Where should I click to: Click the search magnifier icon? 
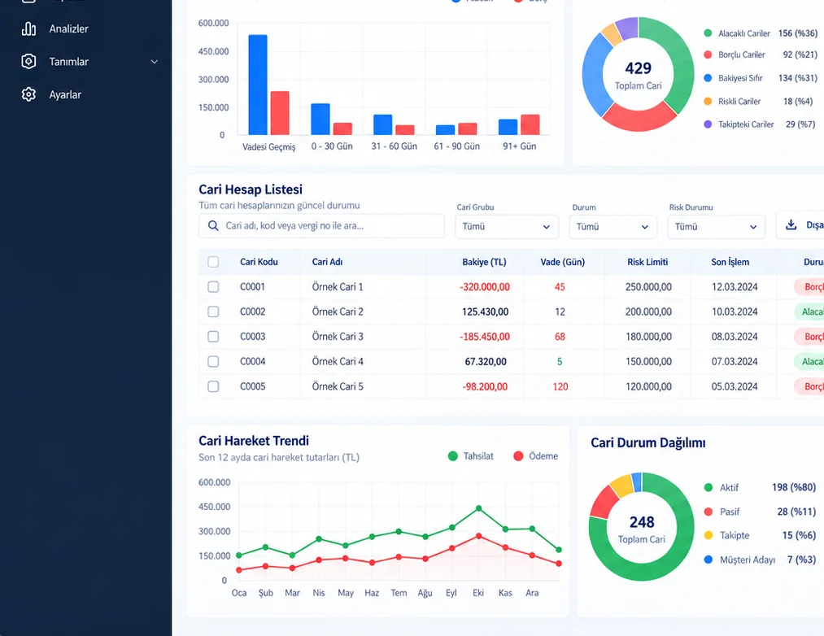[213, 226]
